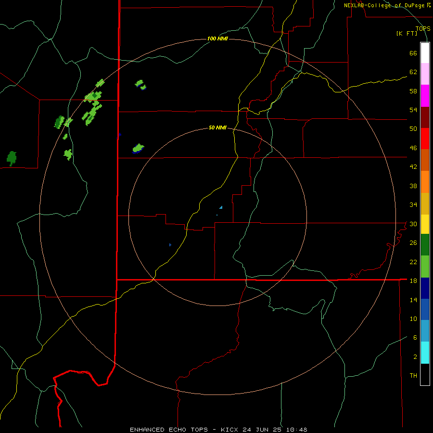Click the bright red swatch between 46 and 50
Screen dimensions: 433x433
(x=425, y=139)
